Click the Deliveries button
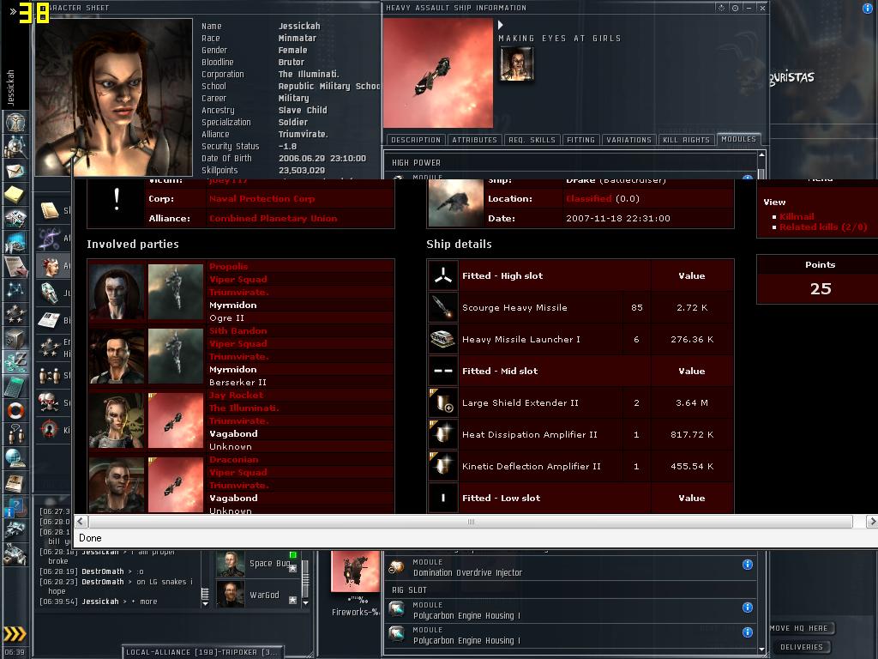The image size is (878, 659). coord(802,647)
